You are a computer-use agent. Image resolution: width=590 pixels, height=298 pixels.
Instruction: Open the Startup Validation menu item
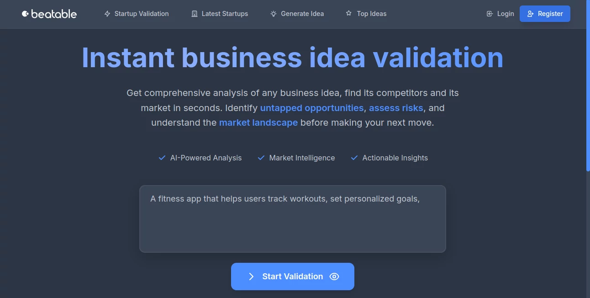[142, 14]
